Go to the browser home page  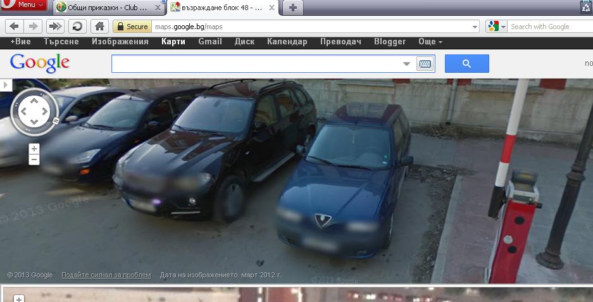99,27
